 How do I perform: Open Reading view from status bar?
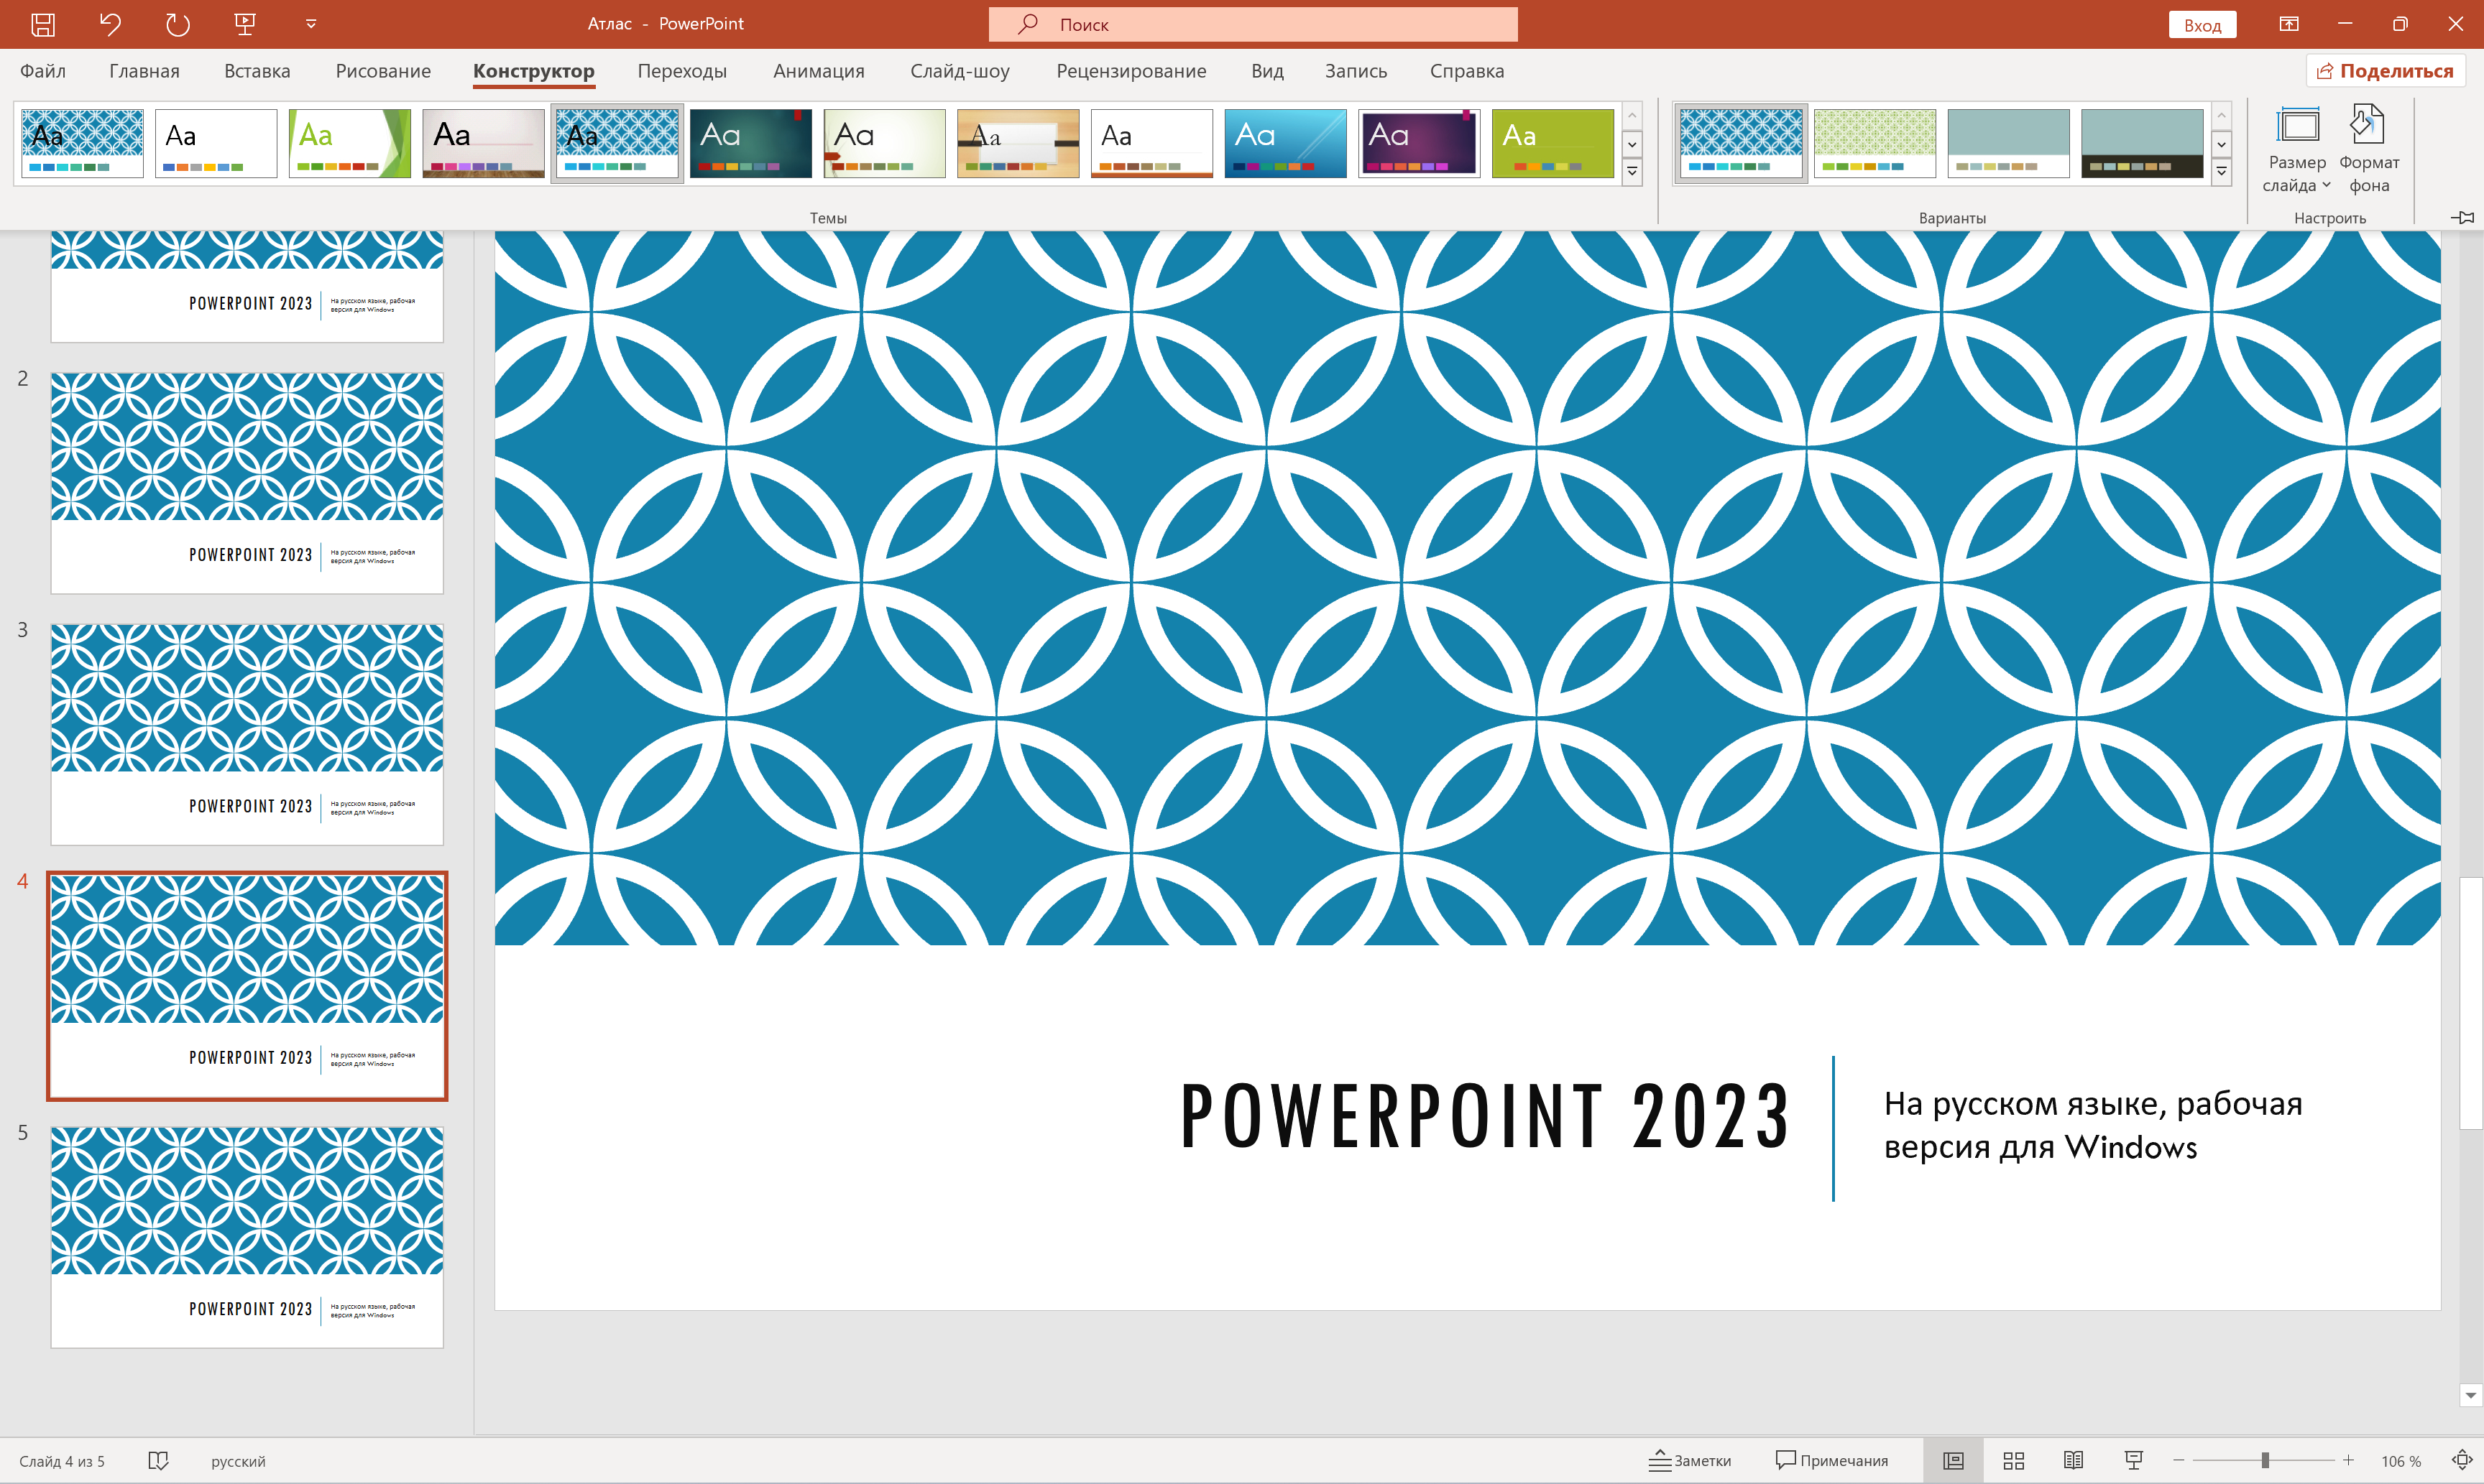(x=2073, y=1460)
